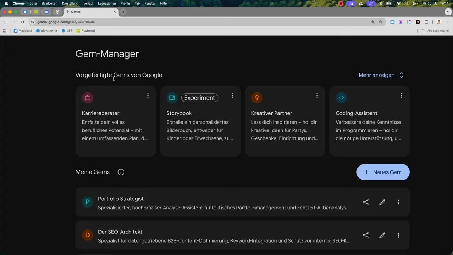Open the Profile menu

(x=125, y=3)
